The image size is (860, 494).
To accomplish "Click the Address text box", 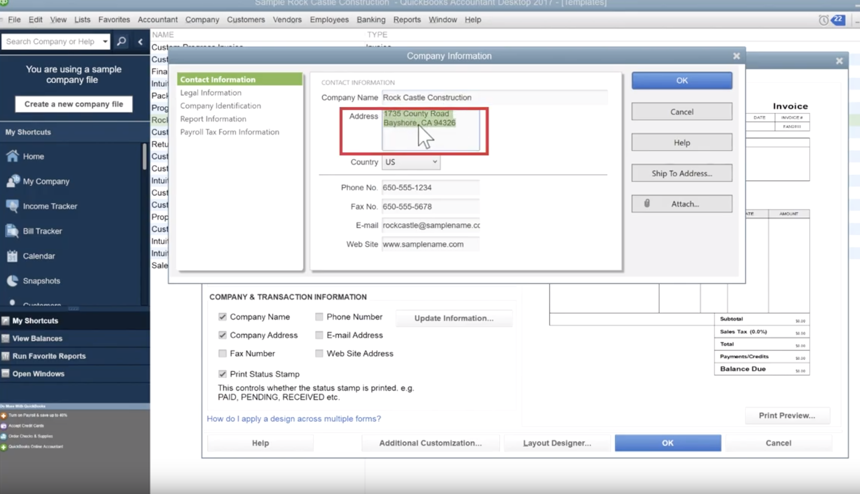I will (x=431, y=130).
